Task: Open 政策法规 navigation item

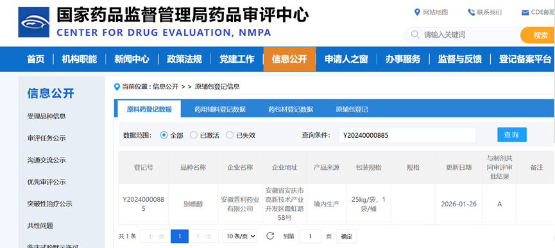Action: tap(184, 59)
